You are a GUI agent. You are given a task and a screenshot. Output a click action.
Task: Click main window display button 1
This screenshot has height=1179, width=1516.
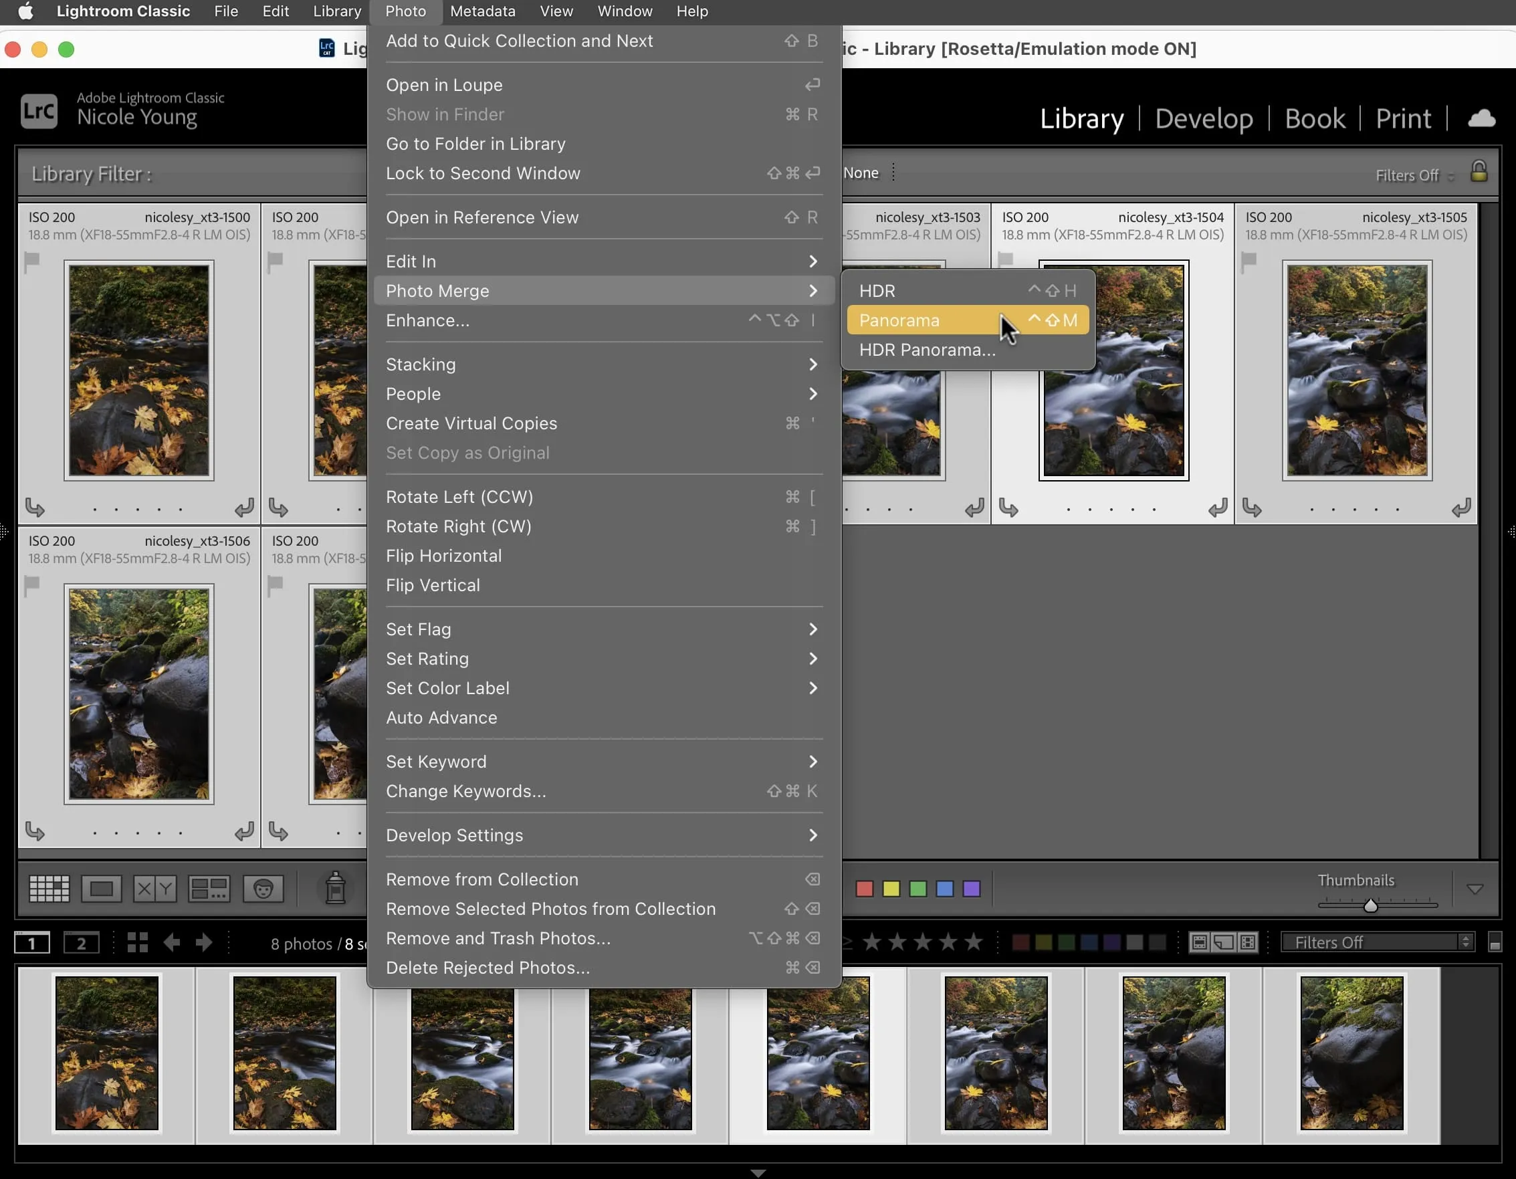coord(32,942)
